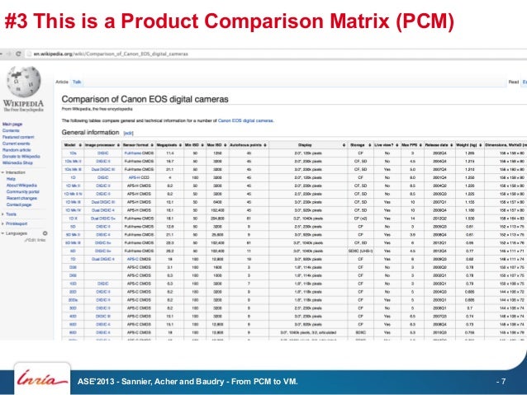Go to Featured content link
The width and height of the screenshot is (527, 395).
click(x=18, y=137)
